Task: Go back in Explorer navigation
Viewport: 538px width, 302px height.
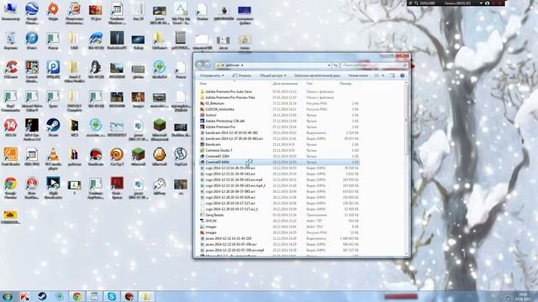Action: click(199, 65)
